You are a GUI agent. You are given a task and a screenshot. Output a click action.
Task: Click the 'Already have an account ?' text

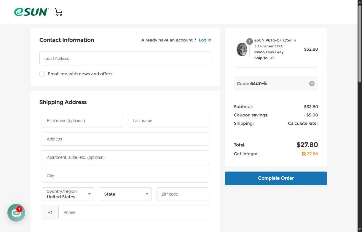click(x=169, y=40)
